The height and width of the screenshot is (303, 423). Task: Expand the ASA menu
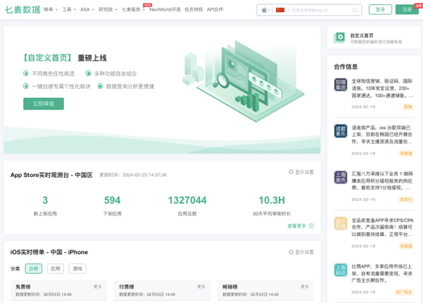(x=87, y=10)
